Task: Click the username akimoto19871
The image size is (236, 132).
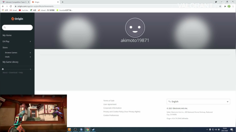Action: [x=135, y=40]
